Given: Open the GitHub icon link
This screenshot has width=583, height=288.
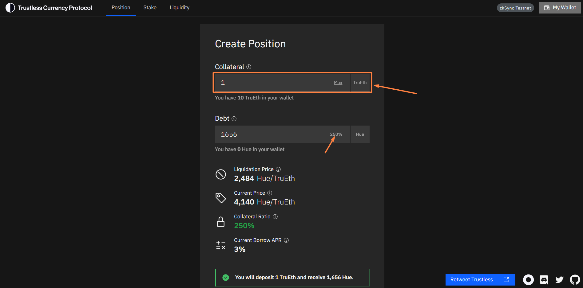Looking at the screenshot, I should click(575, 280).
